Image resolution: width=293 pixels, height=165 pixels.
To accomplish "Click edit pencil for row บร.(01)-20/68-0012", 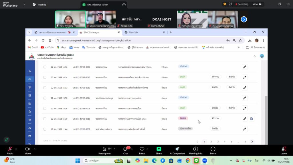I will 245,77.
